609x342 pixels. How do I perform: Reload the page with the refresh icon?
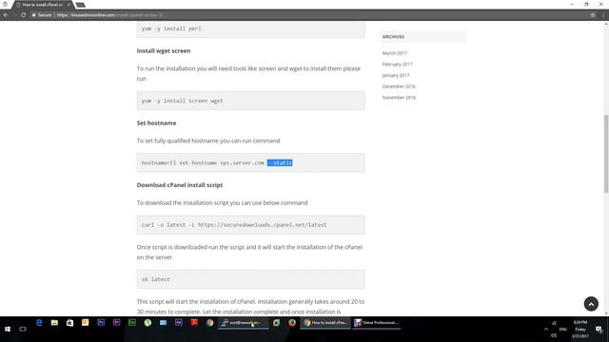23,15
